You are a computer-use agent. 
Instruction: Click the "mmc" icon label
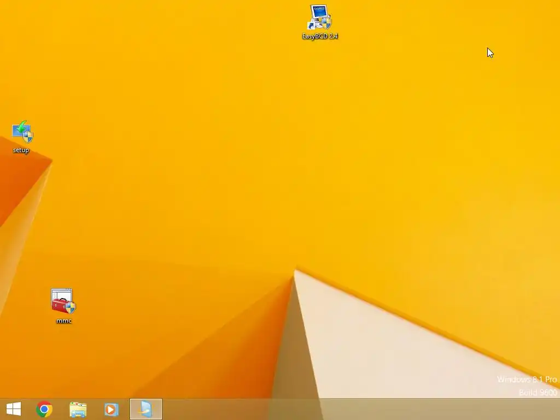pyautogui.click(x=64, y=320)
